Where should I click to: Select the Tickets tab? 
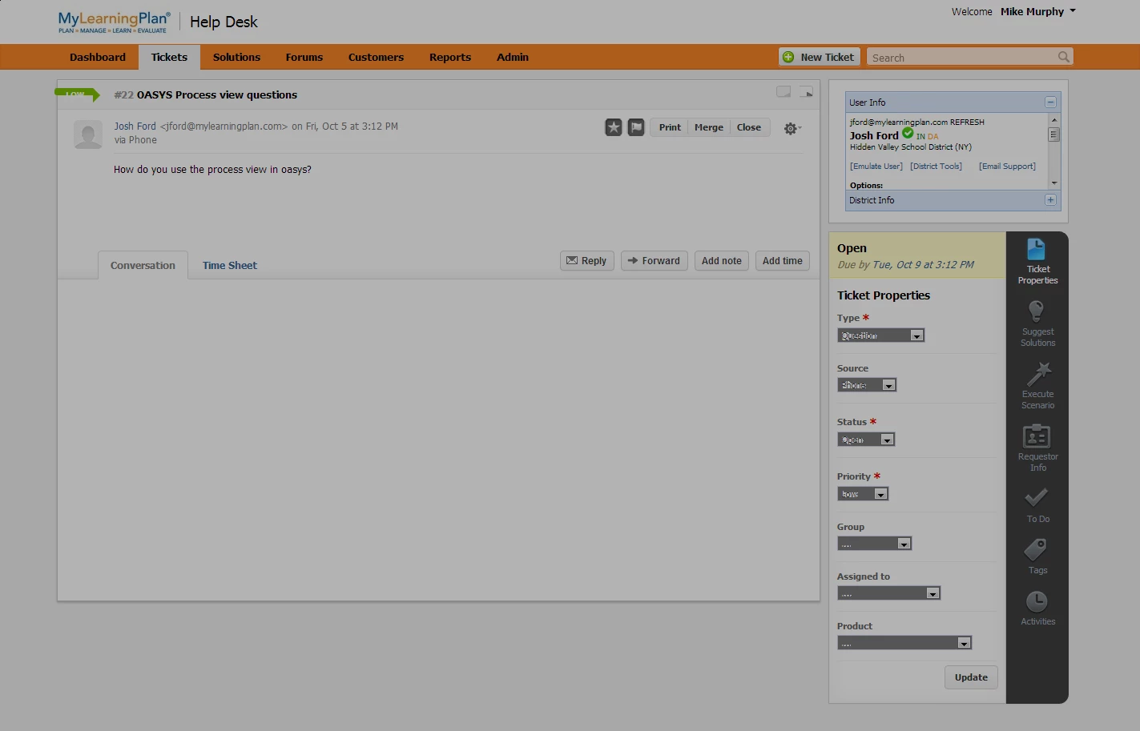point(169,57)
